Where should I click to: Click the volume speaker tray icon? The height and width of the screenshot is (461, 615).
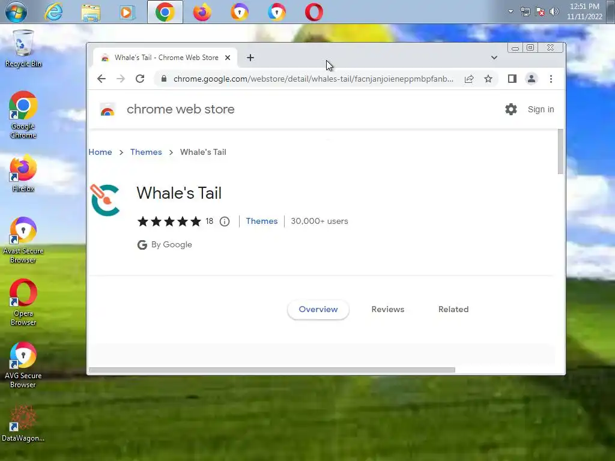pos(554,11)
